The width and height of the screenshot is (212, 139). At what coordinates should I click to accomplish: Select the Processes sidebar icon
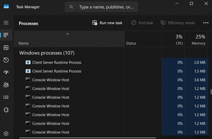point(6,35)
